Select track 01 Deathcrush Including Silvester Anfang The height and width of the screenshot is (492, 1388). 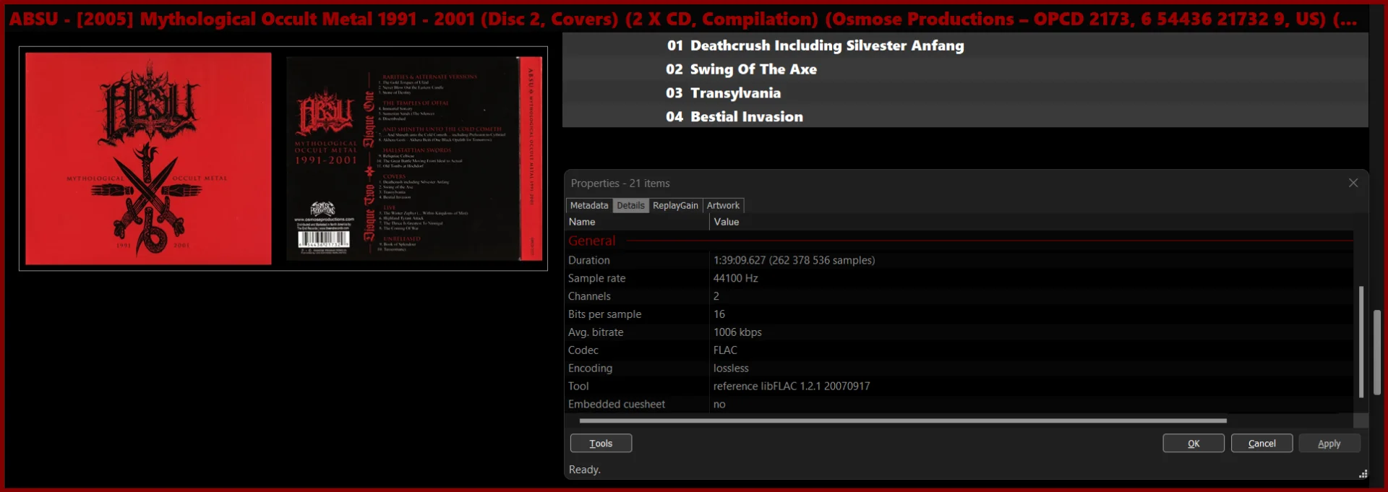(x=965, y=46)
